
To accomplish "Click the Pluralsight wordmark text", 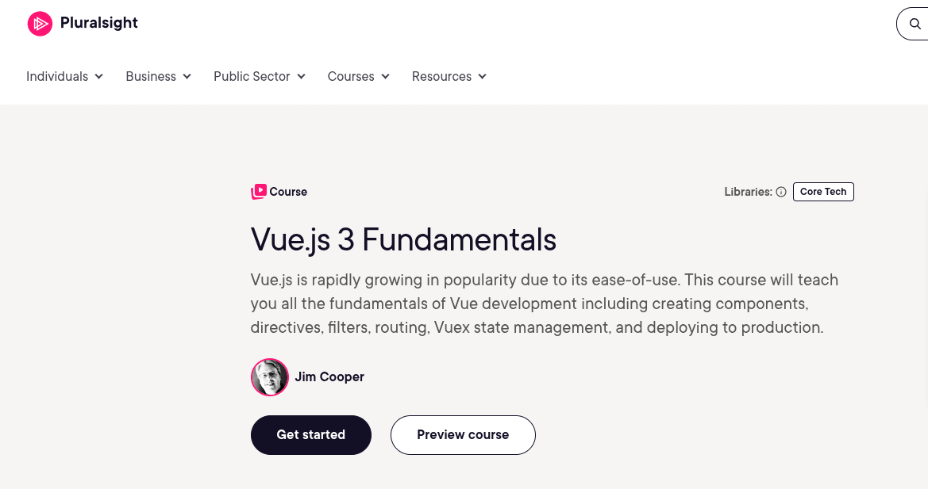I will click(99, 23).
